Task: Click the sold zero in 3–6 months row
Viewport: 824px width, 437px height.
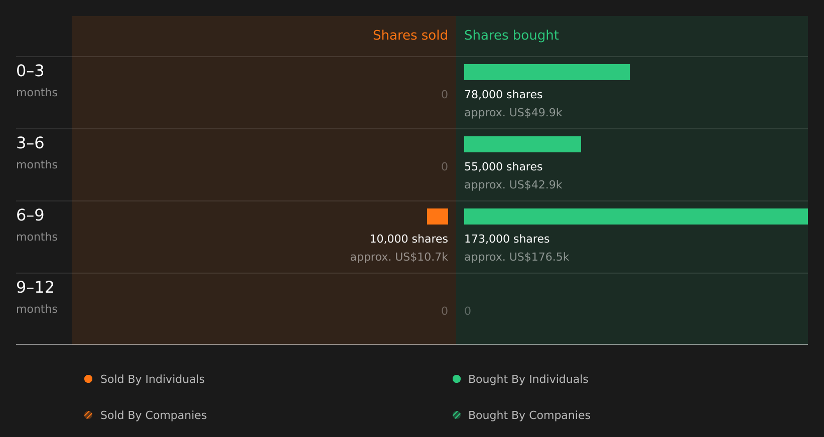Action: point(445,167)
